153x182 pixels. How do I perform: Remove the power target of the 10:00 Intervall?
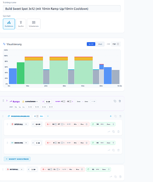pyautogui.click(x=87, y=124)
